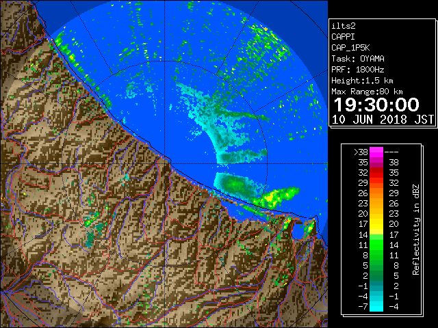Screen dimensions: 438x328
Task: Click the >38 legend label
Action: point(361,152)
